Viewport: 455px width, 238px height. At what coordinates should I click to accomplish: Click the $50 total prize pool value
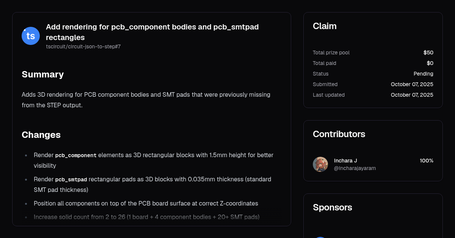tap(428, 53)
